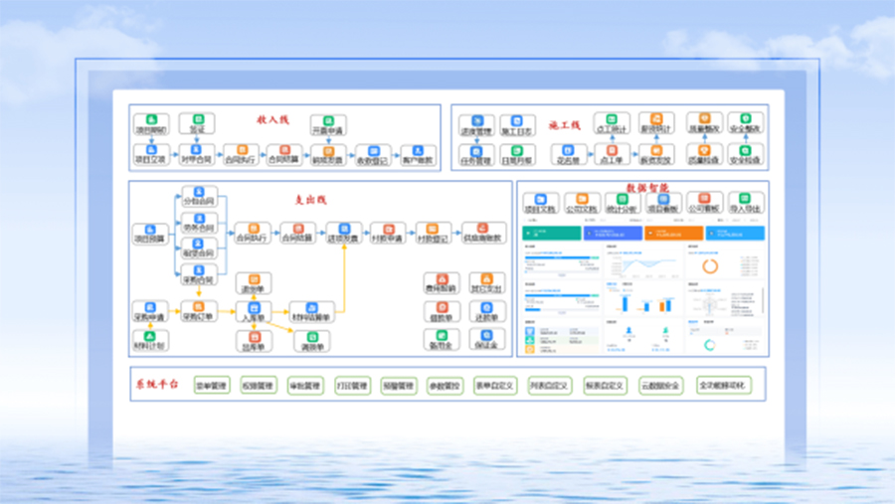
Task: Select the 云数据安全 button
Action: pyautogui.click(x=658, y=385)
